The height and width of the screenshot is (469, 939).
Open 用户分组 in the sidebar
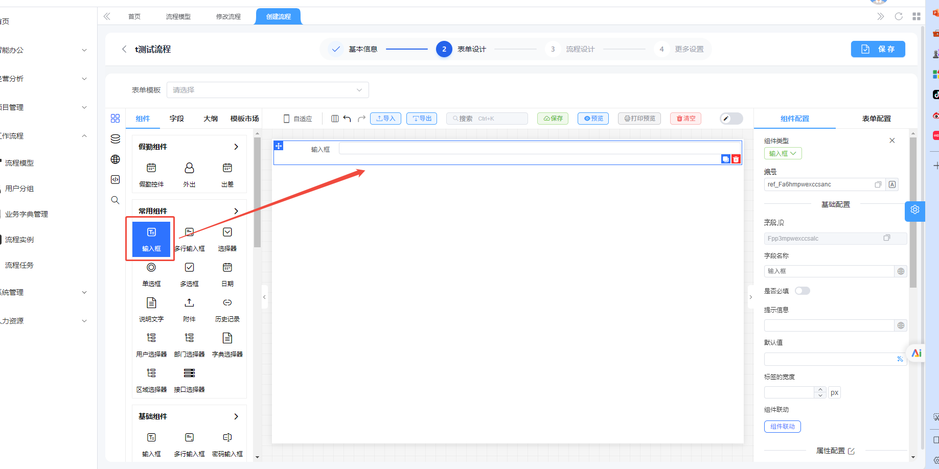(x=19, y=189)
